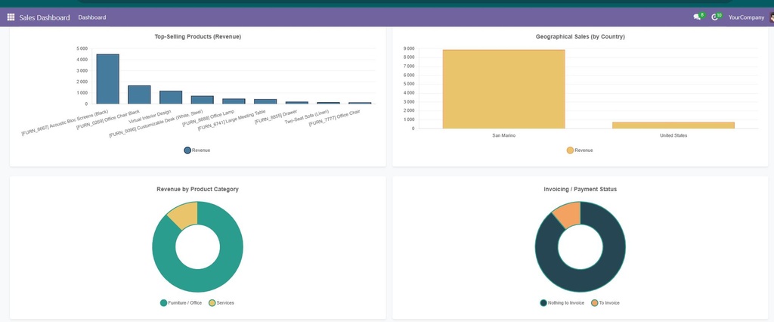Screen dimensions: 774x322
Task: Click the Revenue by Product Category title
Action: click(197, 189)
